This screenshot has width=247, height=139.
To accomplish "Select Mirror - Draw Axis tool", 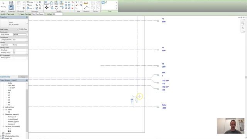I will (x=62, y=3).
